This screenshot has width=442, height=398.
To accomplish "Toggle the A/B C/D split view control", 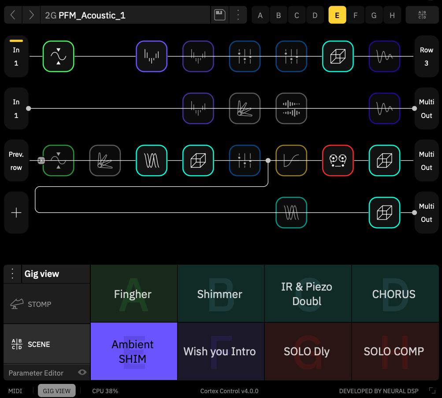I will pos(422,15).
